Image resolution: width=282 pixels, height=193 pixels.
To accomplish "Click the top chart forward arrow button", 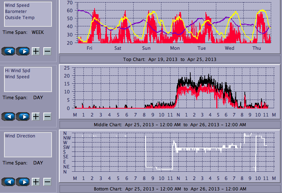I will (x=23, y=51).
